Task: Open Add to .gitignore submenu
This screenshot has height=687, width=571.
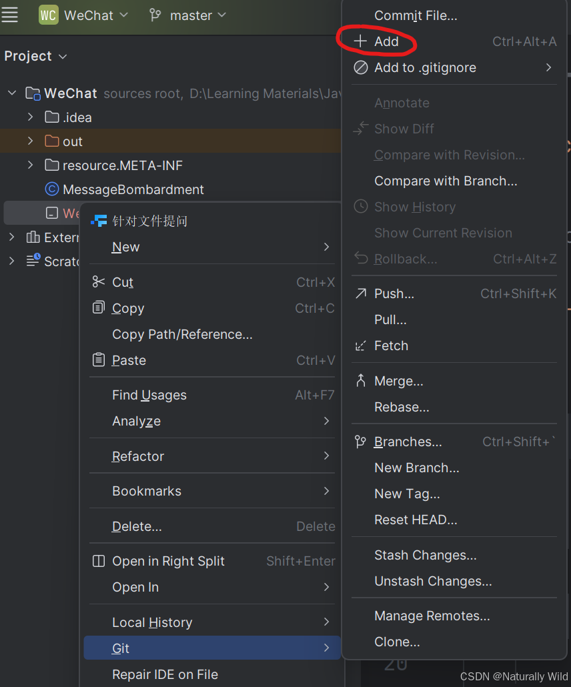Action: pyautogui.click(x=454, y=67)
